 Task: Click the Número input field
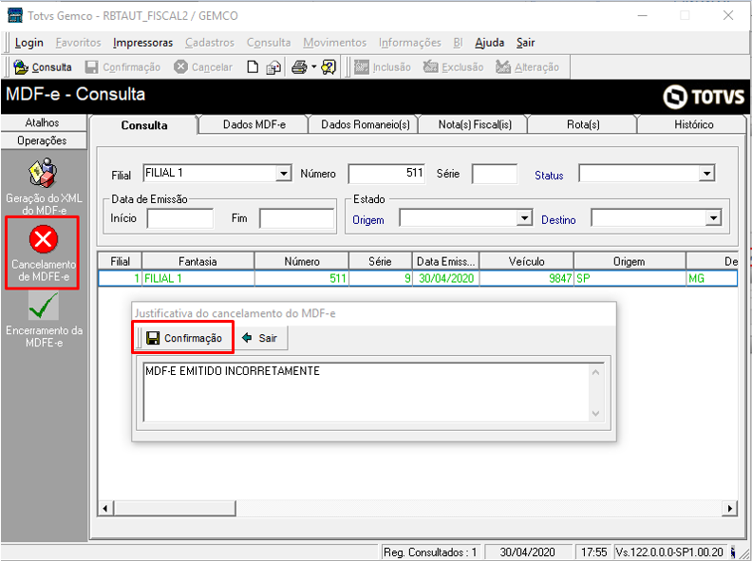pos(386,174)
